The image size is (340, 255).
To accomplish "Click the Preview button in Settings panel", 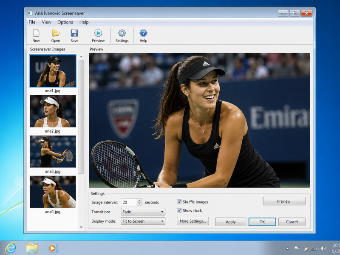I will tap(284, 201).
